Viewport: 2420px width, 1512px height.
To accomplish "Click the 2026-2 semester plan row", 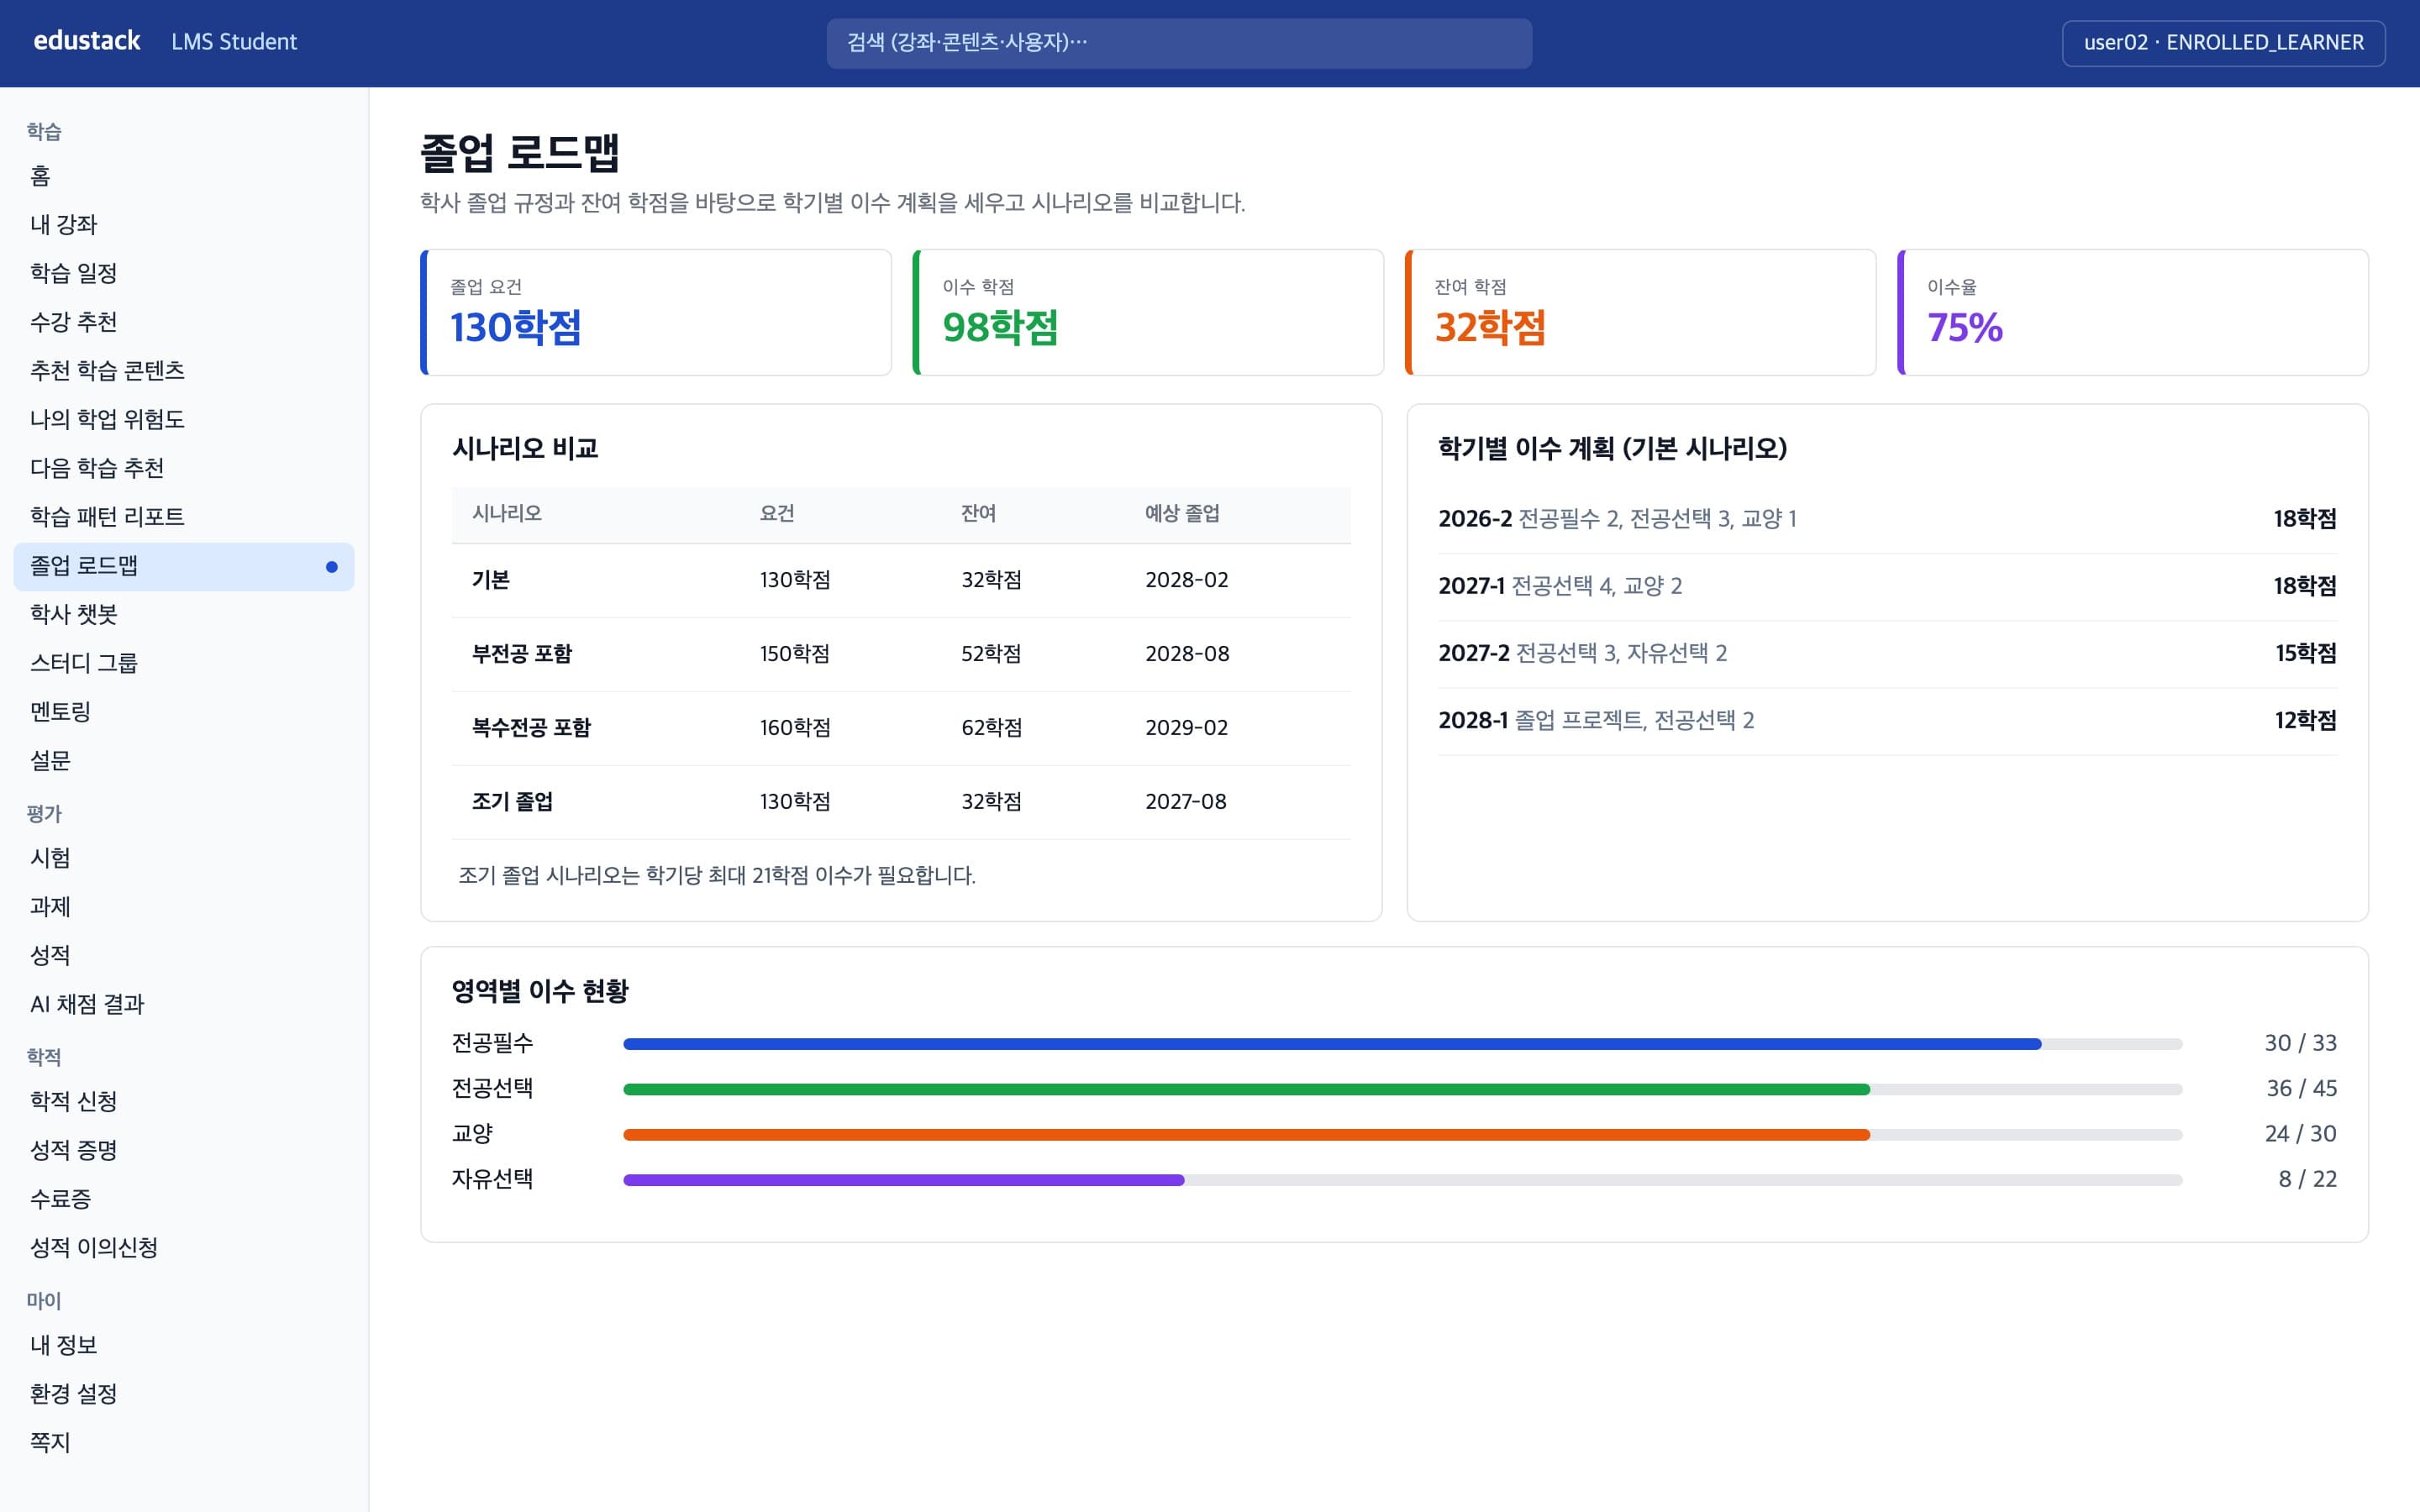I will tap(1887, 519).
